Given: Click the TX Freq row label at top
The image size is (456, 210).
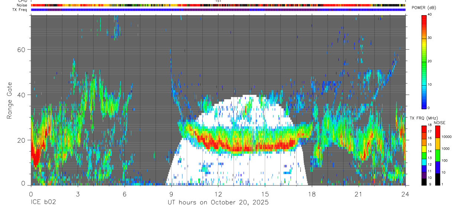Looking at the screenshot, I should tap(20, 10).
